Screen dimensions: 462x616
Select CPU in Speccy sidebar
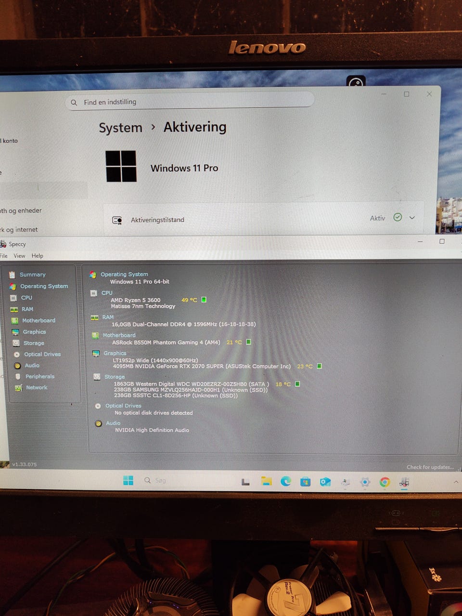(x=26, y=298)
